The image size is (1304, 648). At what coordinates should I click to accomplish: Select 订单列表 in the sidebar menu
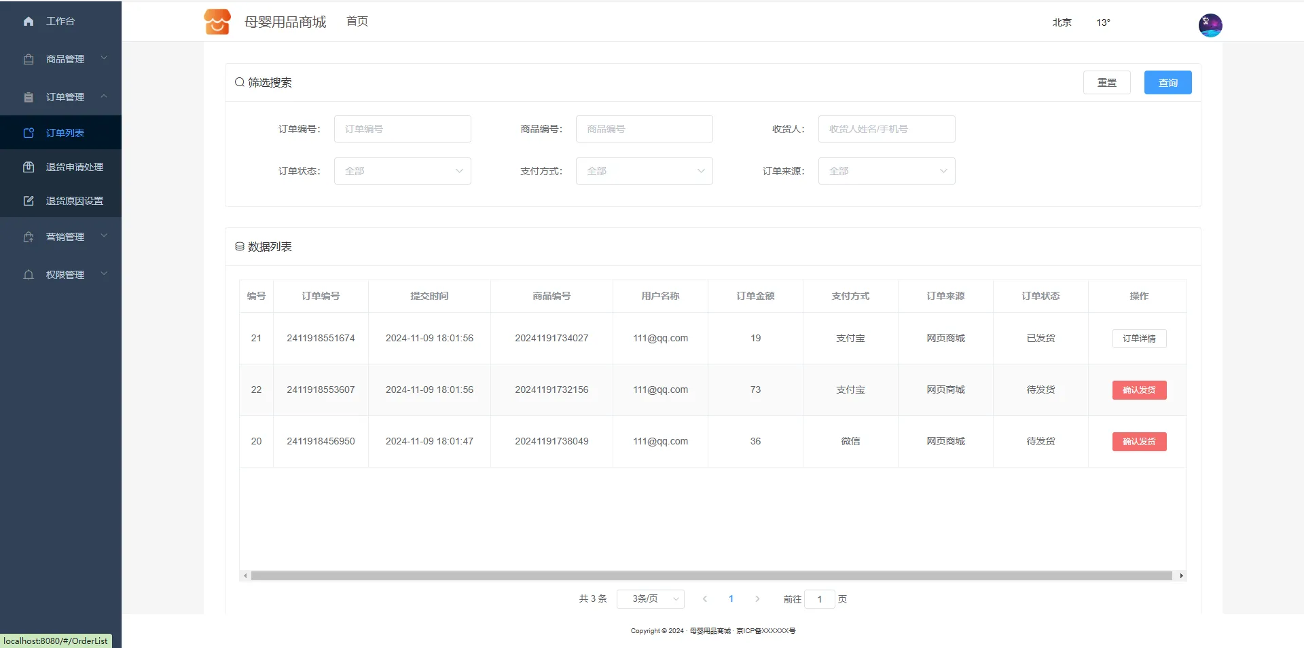pyautogui.click(x=65, y=133)
